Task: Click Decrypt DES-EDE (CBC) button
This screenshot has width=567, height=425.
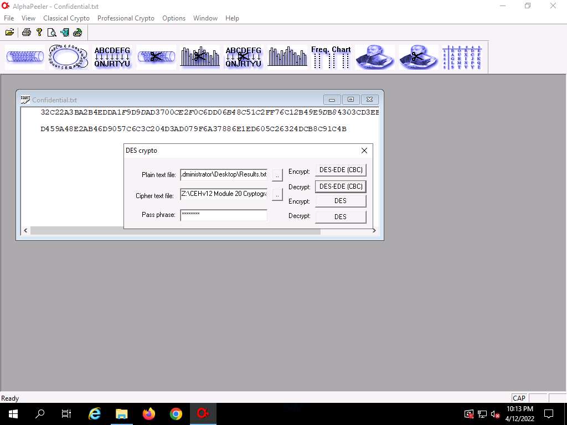Action: click(x=341, y=186)
